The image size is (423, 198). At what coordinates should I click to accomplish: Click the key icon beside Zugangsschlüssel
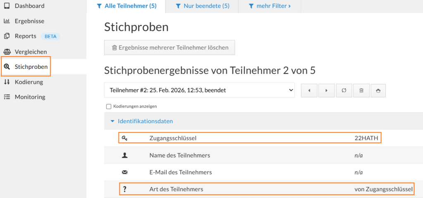coord(125,138)
